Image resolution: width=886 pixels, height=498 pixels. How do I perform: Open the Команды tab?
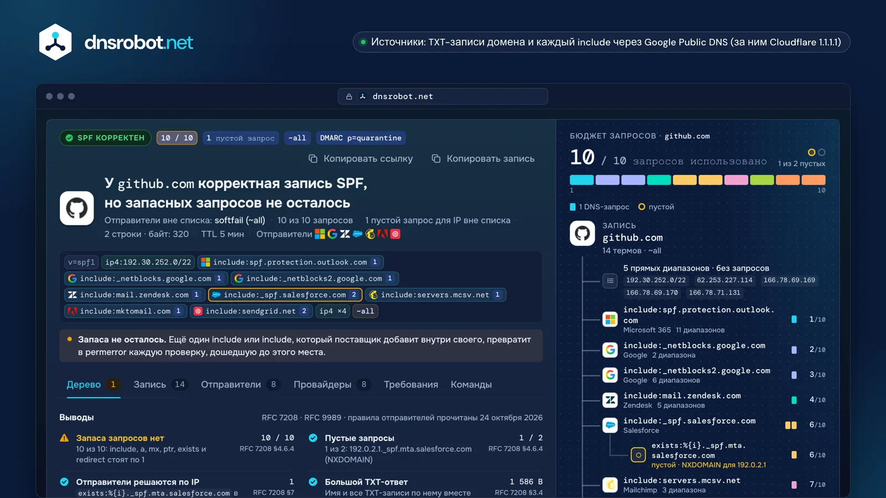tap(471, 385)
